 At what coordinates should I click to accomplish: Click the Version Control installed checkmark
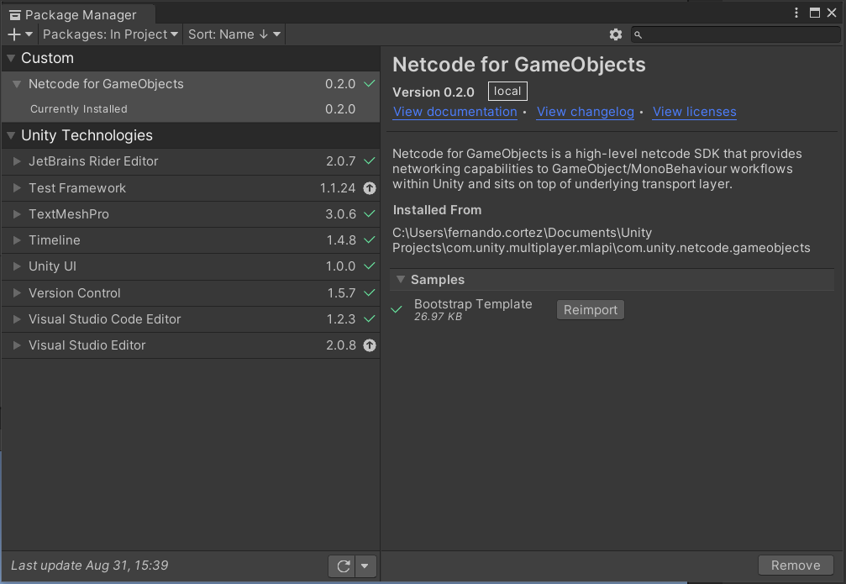(x=370, y=292)
